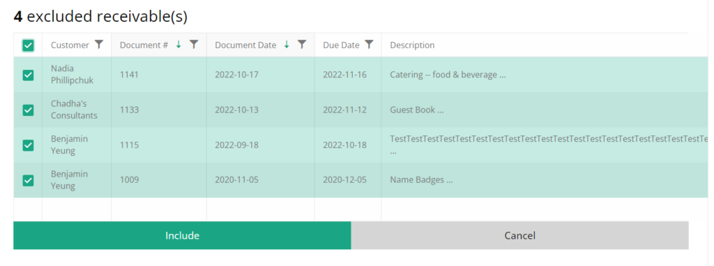Click the Due Date column header
The width and height of the screenshot is (714, 266).
pyautogui.click(x=341, y=45)
